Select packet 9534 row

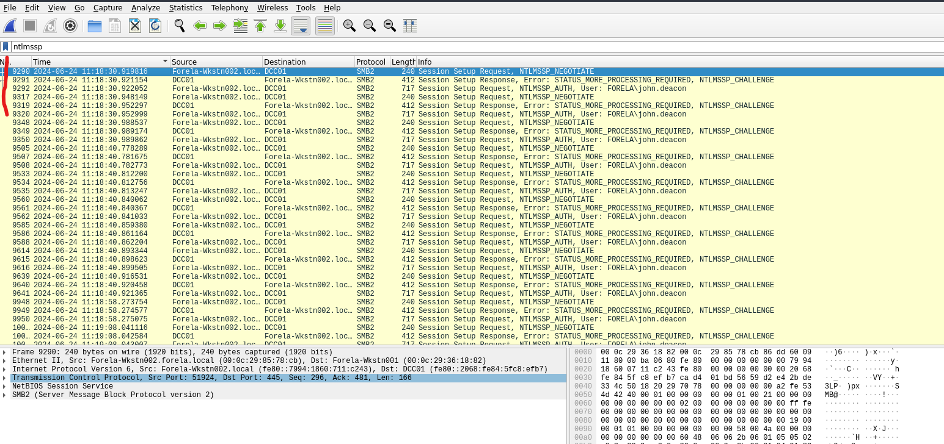pos(472,182)
